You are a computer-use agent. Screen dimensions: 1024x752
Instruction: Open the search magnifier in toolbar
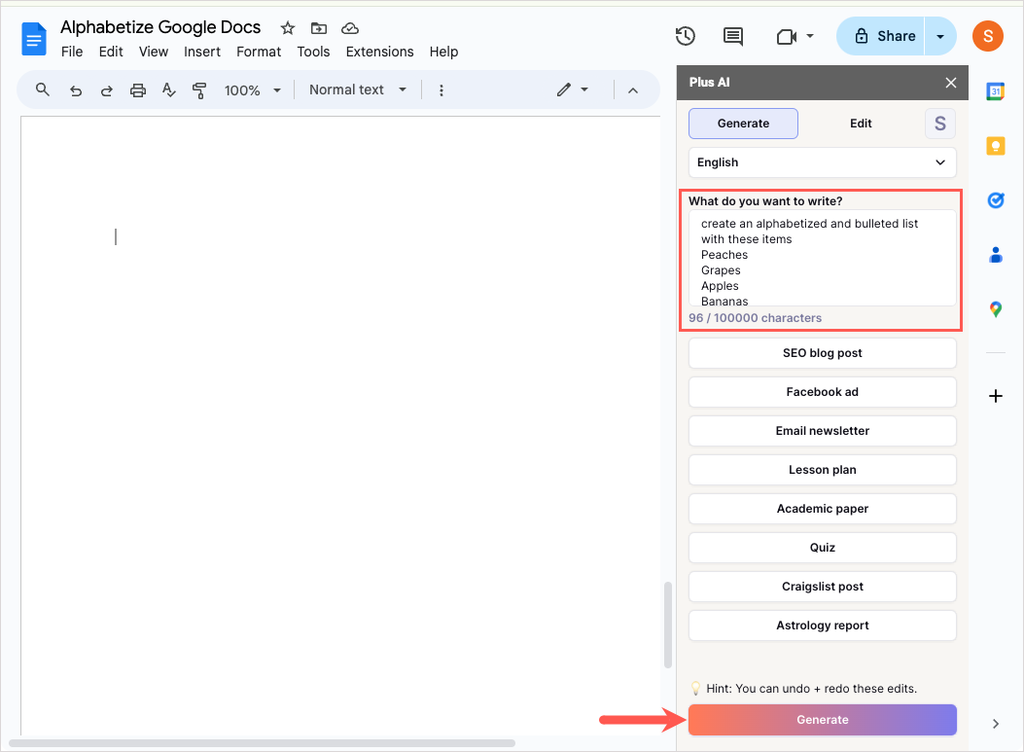point(43,90)
